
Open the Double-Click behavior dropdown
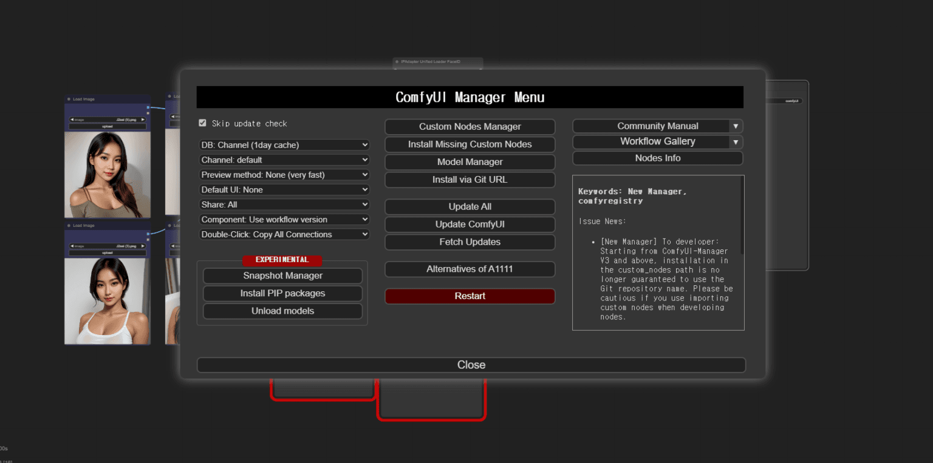[x=284, y=234]
